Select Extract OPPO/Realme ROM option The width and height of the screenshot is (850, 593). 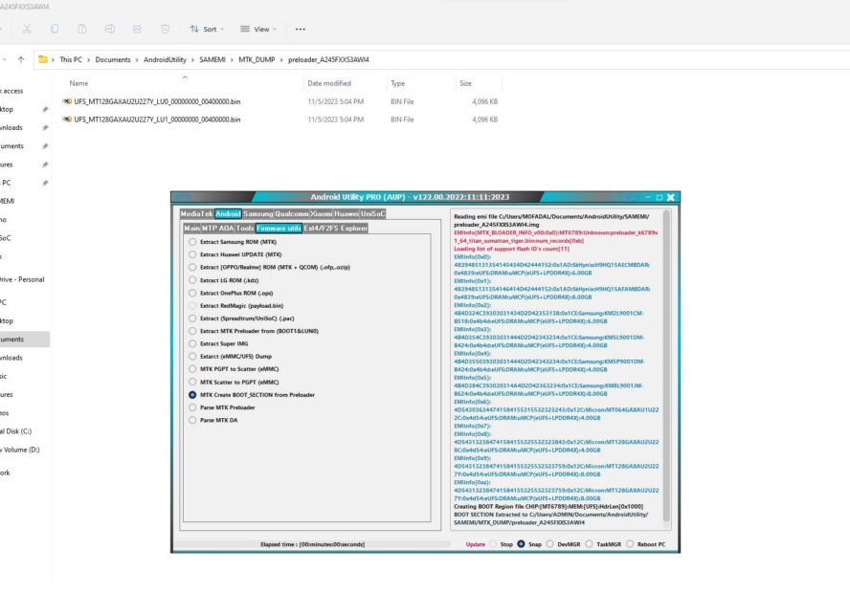click(x=192, y=267)
